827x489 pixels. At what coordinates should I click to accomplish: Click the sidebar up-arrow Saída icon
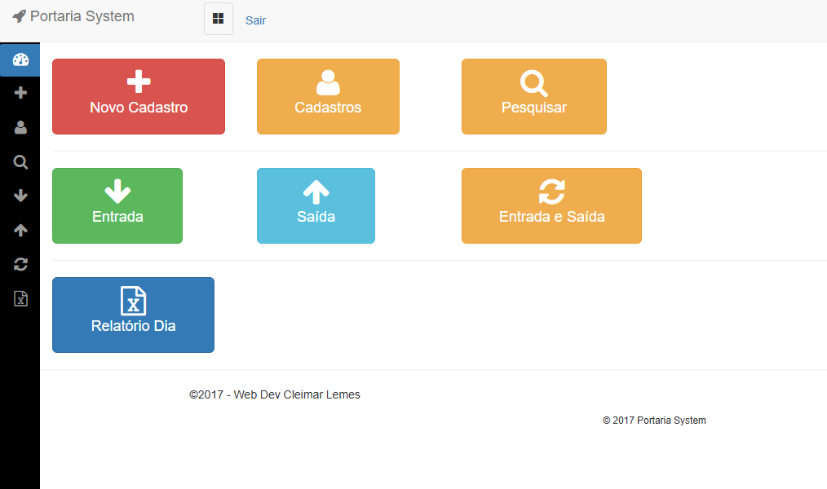tap(20, 230)
